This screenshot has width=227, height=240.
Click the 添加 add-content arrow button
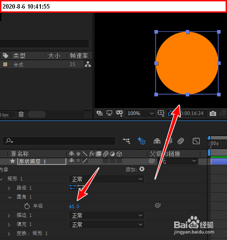(142, 169)
